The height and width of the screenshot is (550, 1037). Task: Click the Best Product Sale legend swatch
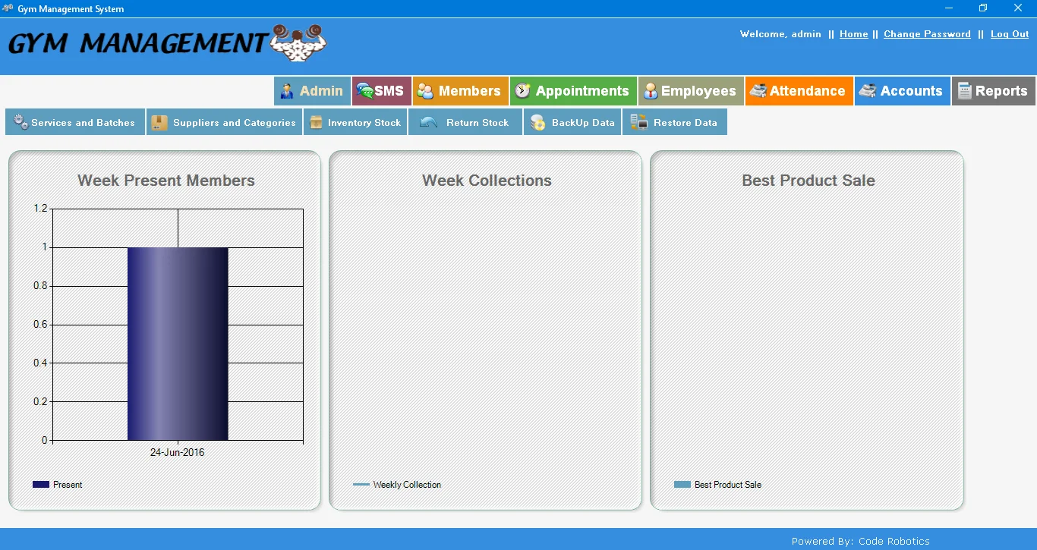(x=682, y=485)
